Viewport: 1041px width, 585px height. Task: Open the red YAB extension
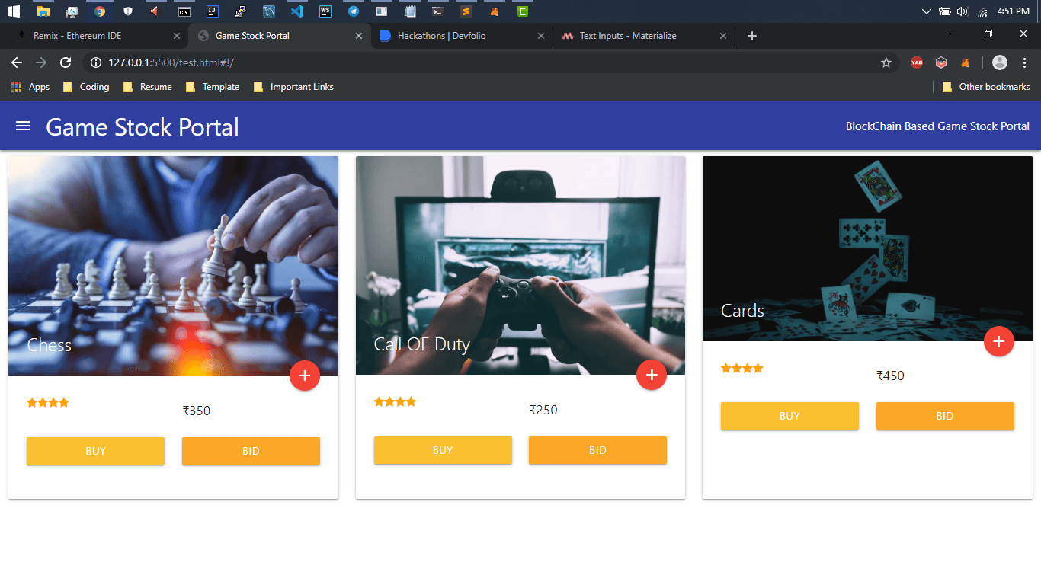917,62
